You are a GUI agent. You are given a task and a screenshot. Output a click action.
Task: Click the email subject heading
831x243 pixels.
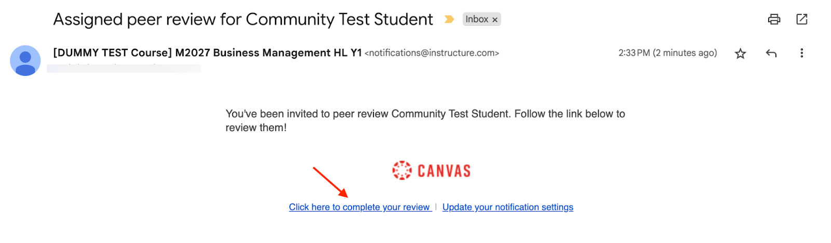pyautogui.click(x=243, y=20)
